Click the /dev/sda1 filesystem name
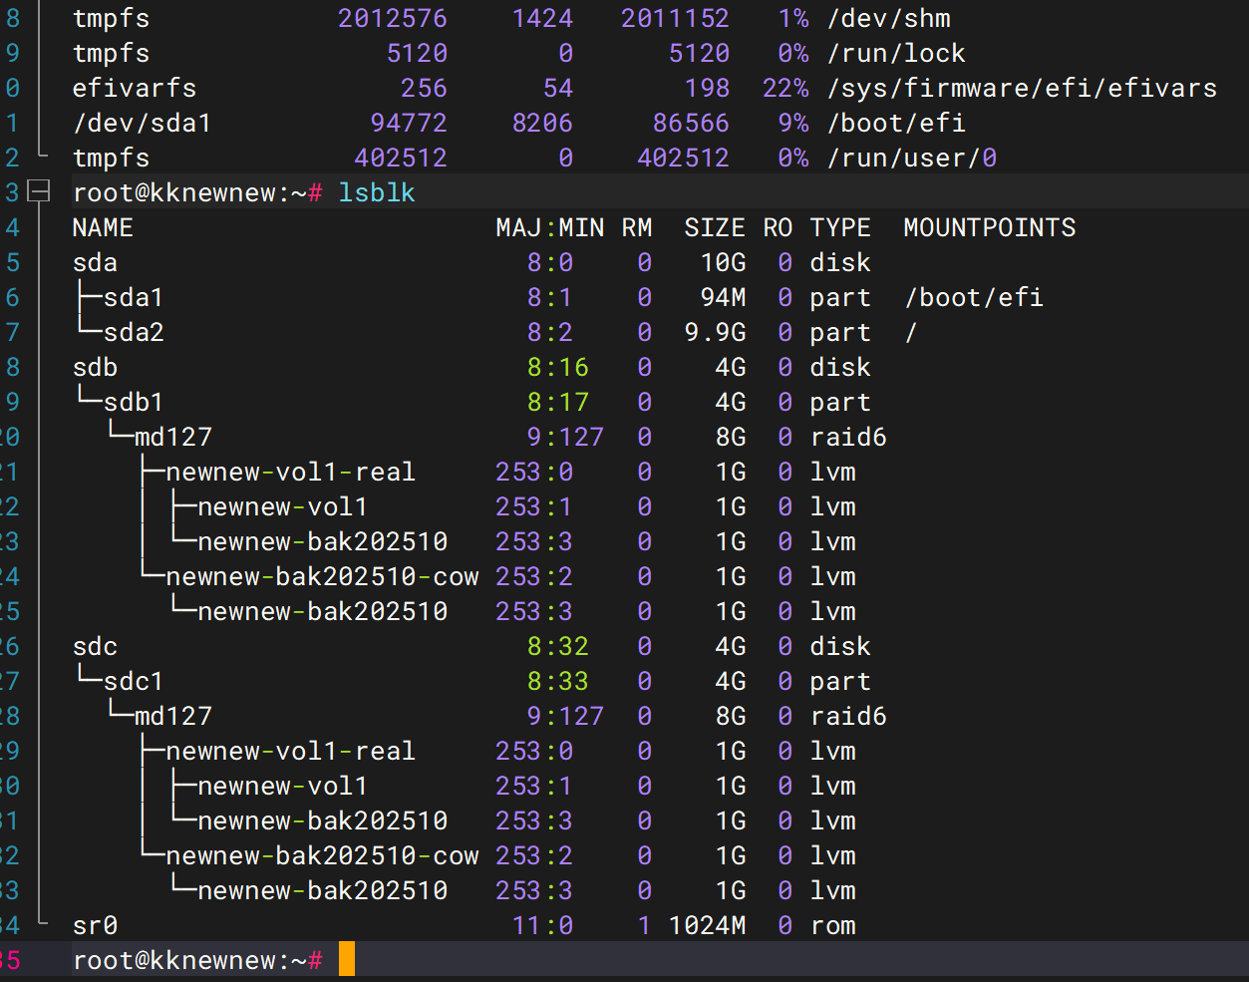 142,123
